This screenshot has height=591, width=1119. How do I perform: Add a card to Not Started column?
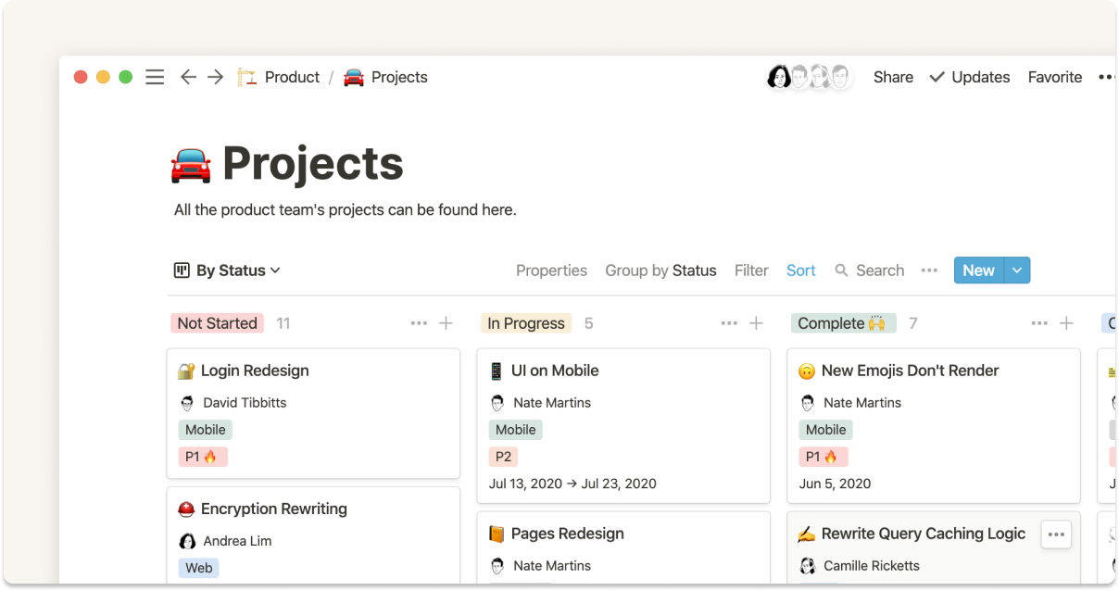(x=446, y=323)
